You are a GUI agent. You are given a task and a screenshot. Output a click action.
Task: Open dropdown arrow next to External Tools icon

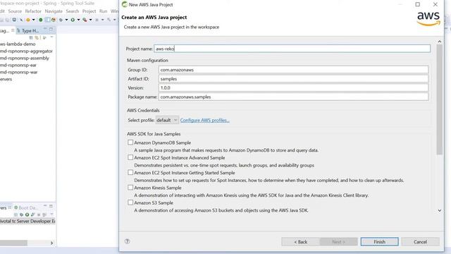coord(91,20)
